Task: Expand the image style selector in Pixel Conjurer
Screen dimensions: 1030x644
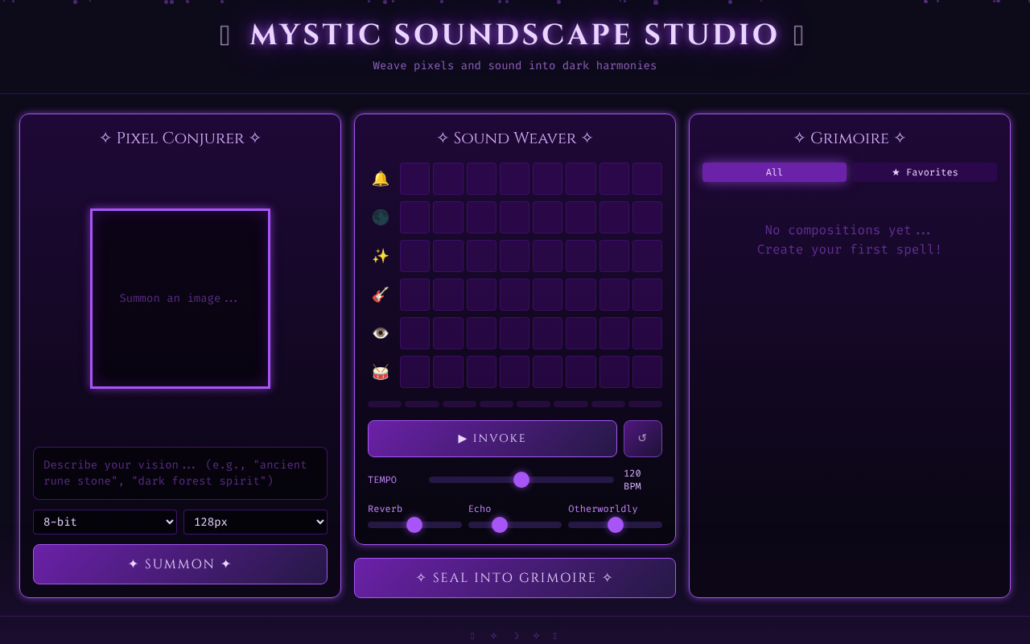Action: click(x=105, y=522)
